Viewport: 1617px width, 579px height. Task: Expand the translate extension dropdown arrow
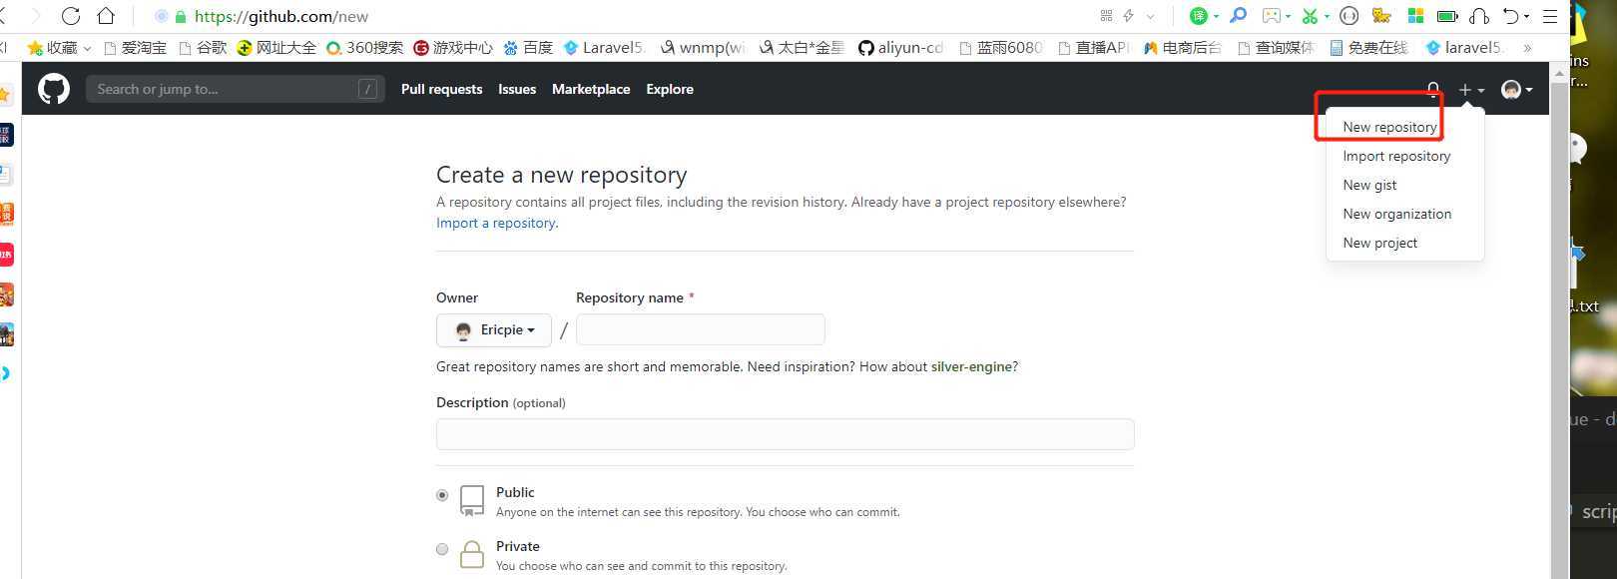1216,17
